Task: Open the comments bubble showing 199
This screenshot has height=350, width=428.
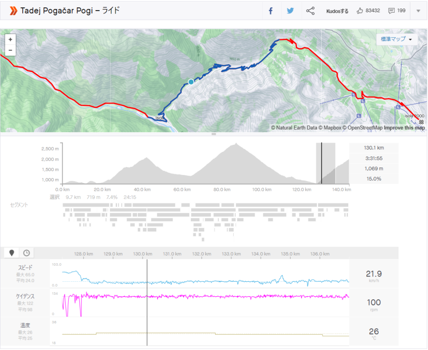Action: 392,11
